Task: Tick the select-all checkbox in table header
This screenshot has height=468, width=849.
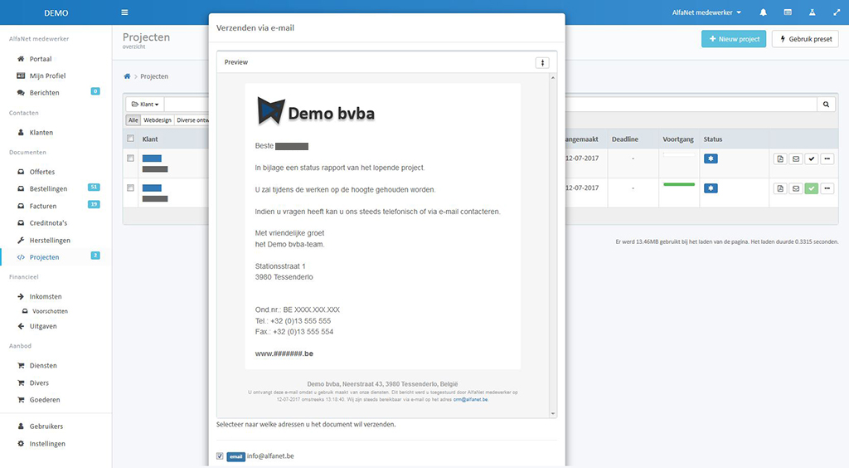Action: [x=130, y=139]
